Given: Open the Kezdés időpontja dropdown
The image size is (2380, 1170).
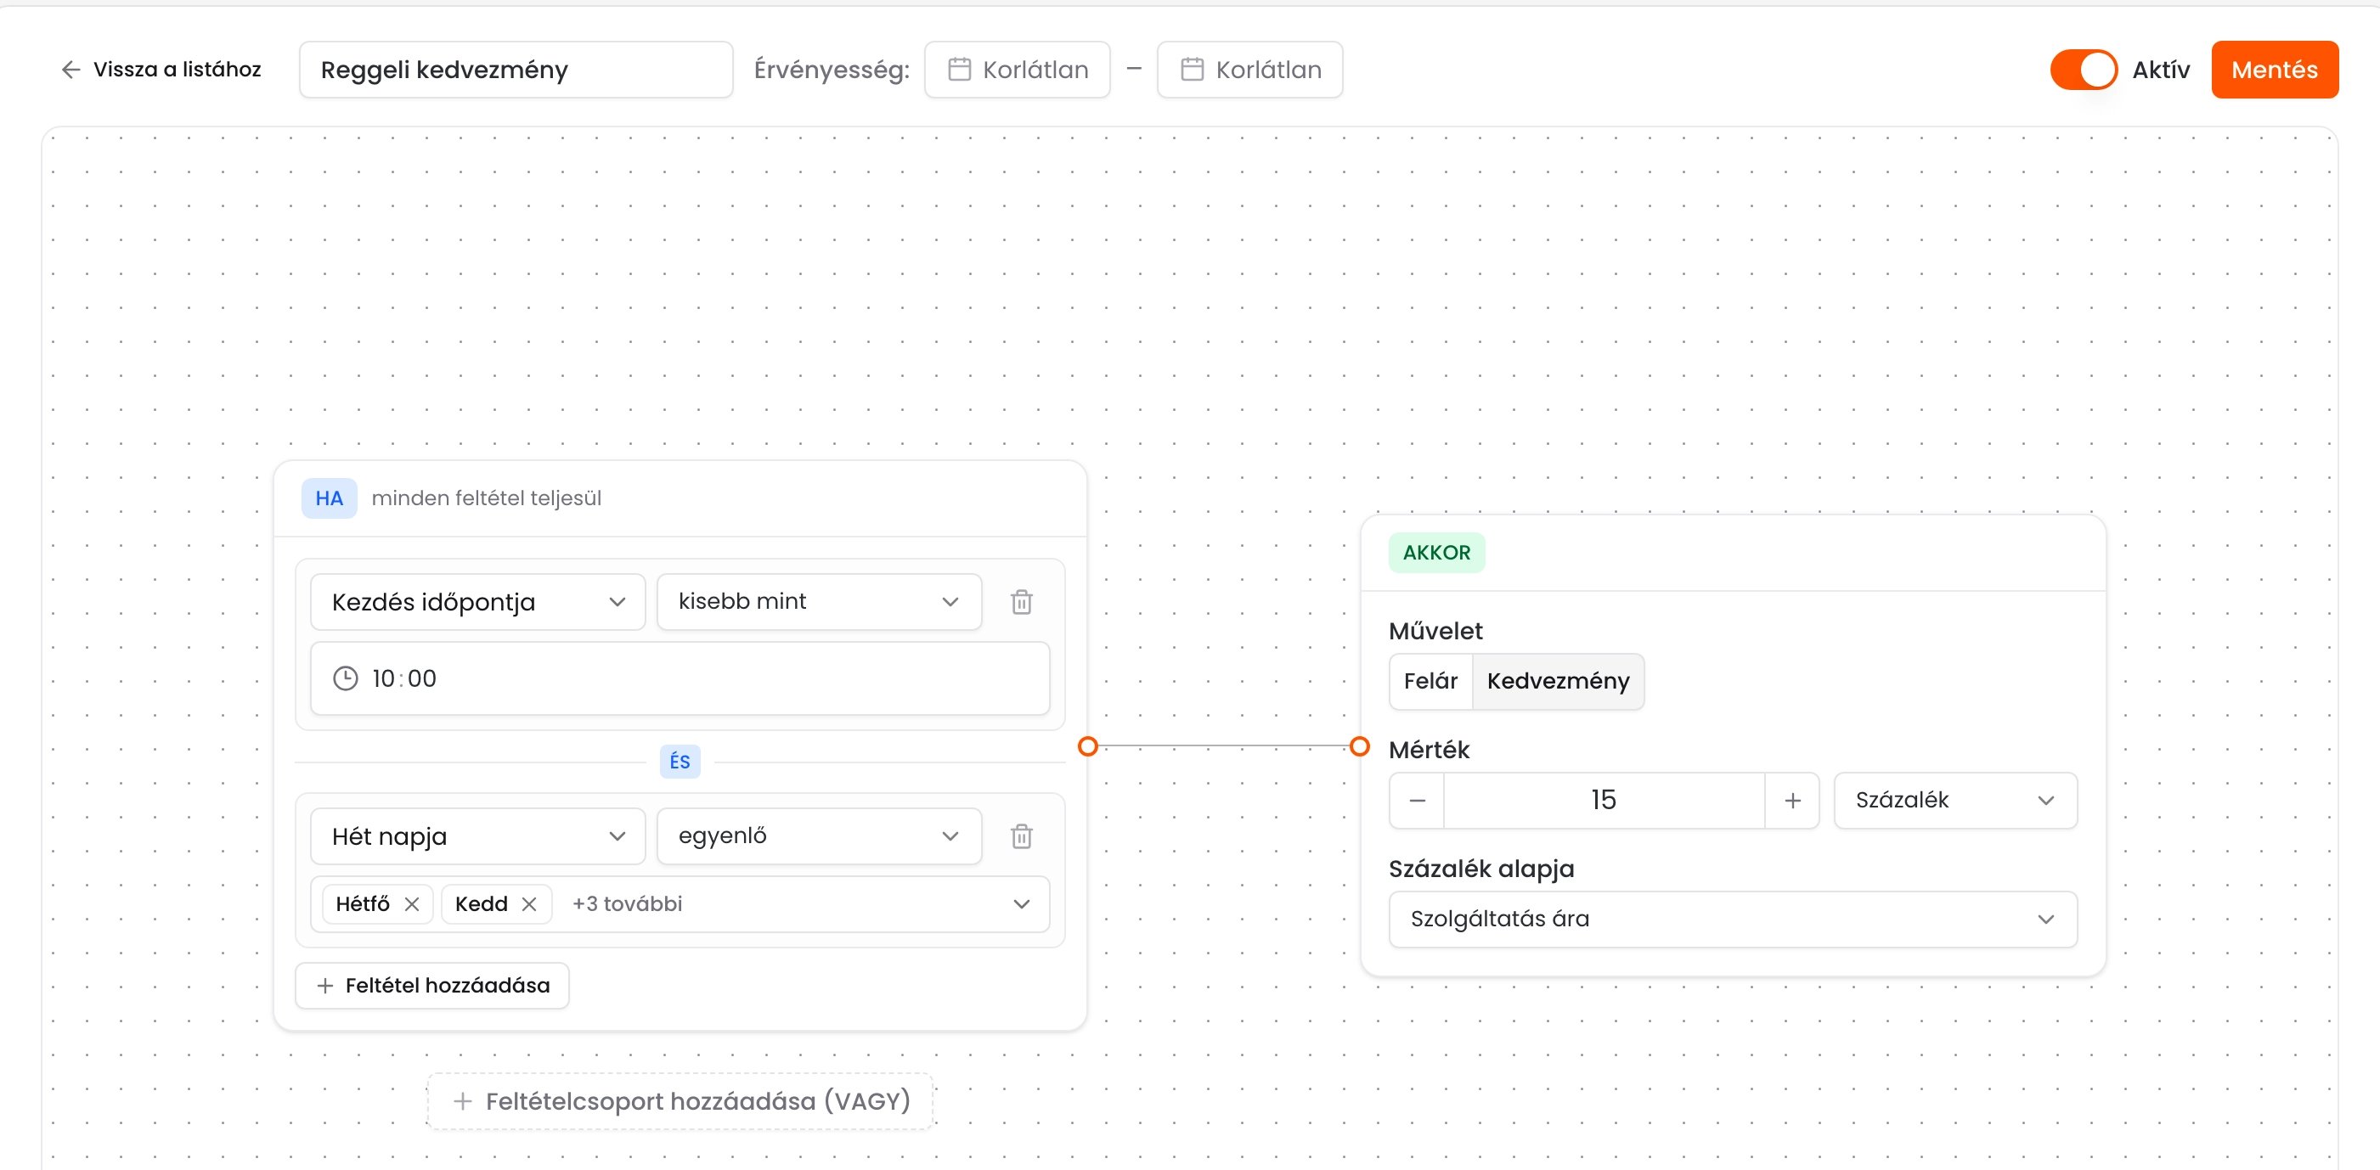Looking at the screenshot, I should click(477, 602).
